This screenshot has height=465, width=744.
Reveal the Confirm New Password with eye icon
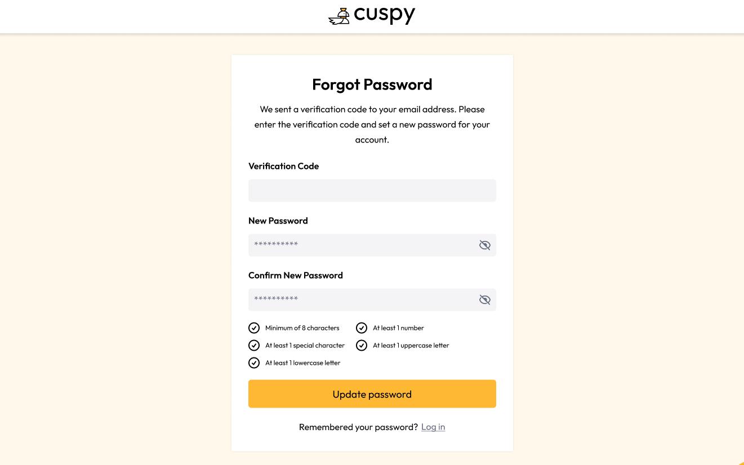coord(485,299)
